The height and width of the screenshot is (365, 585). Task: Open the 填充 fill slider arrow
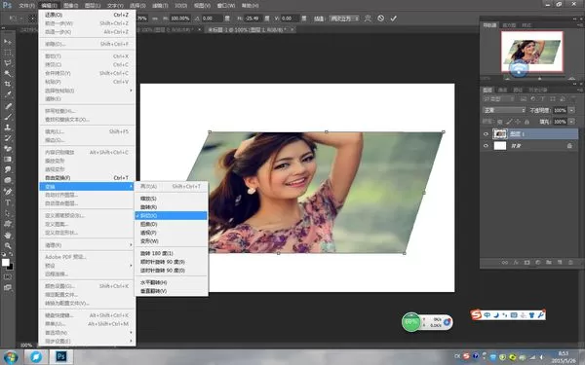tap(572, 122)
